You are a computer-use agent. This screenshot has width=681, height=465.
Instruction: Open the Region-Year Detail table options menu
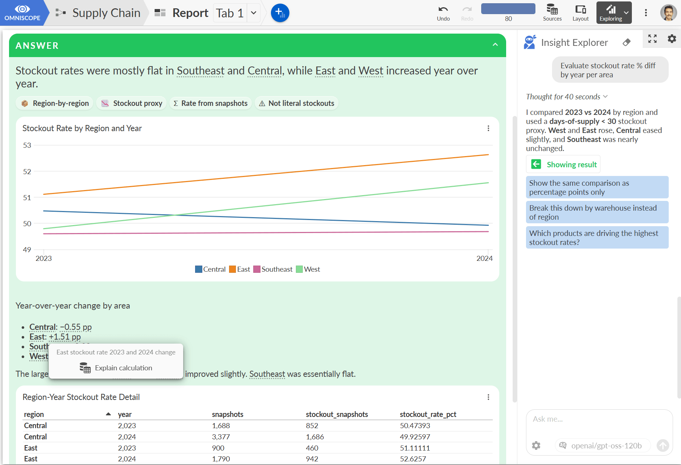click(488, 397)
